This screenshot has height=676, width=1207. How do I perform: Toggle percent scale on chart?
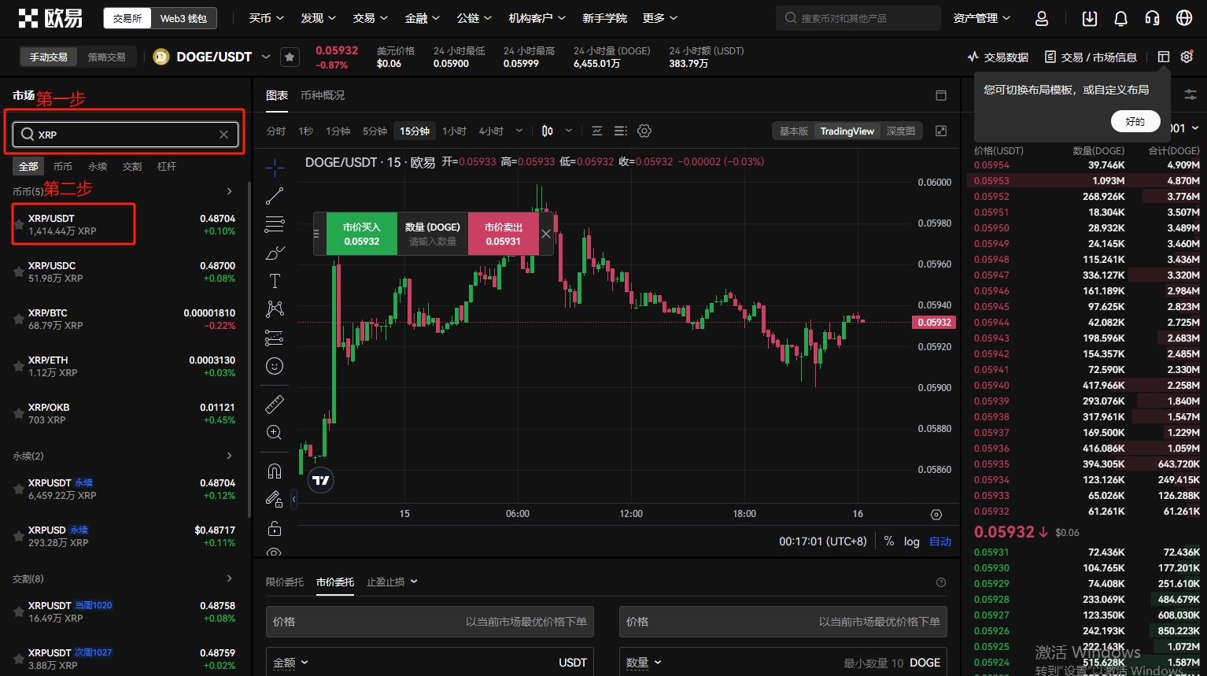[x=889, y=541]
